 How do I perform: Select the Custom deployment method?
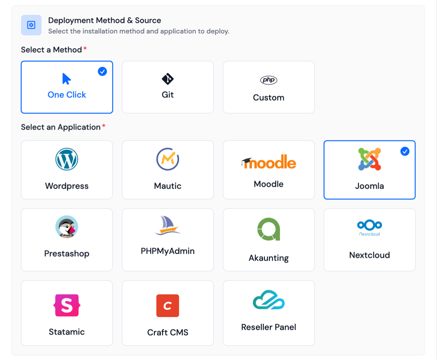pyautogui.click(x=269, y=87)
